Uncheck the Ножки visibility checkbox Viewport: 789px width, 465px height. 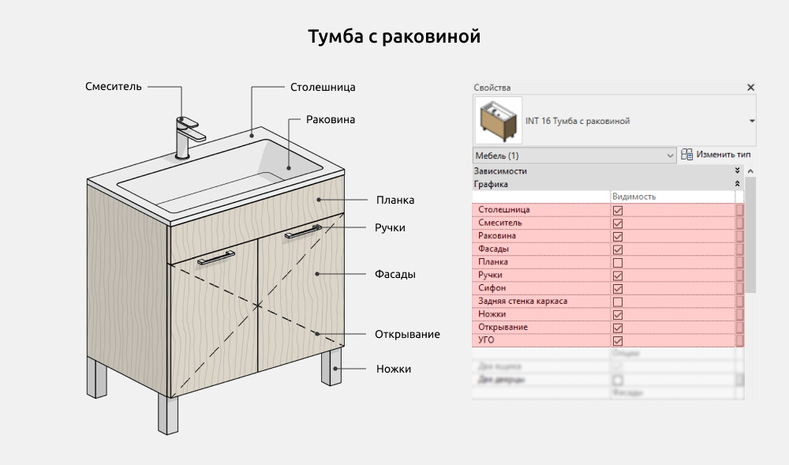[x=618, y=315]
